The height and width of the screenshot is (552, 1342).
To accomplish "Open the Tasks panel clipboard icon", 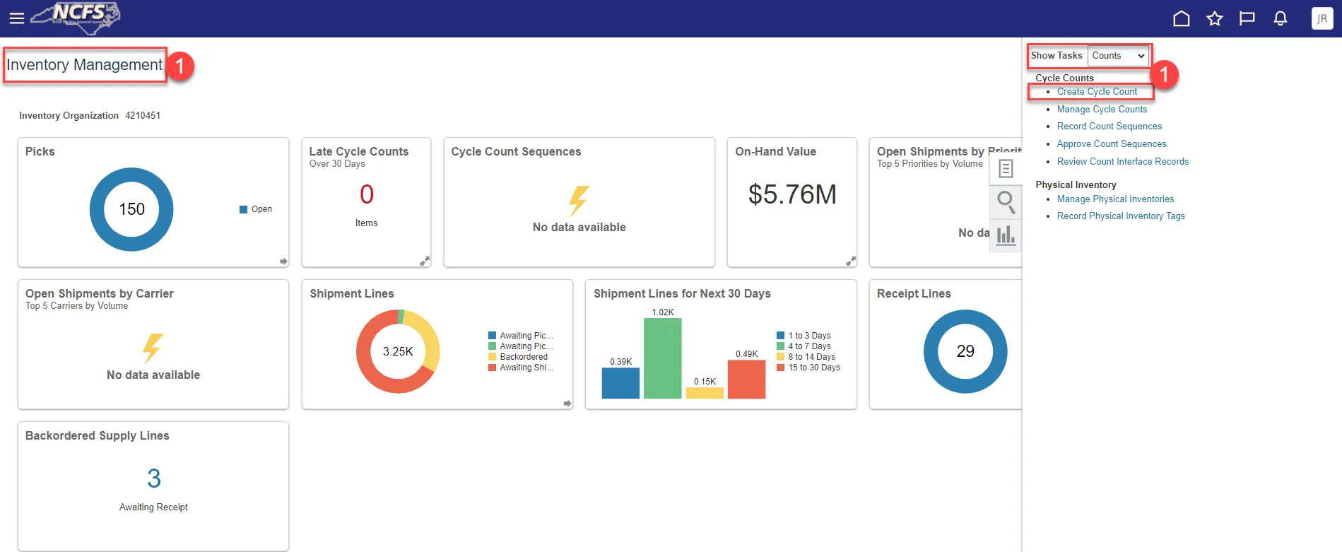I will pyautogui.click(x=1006, y=169).
